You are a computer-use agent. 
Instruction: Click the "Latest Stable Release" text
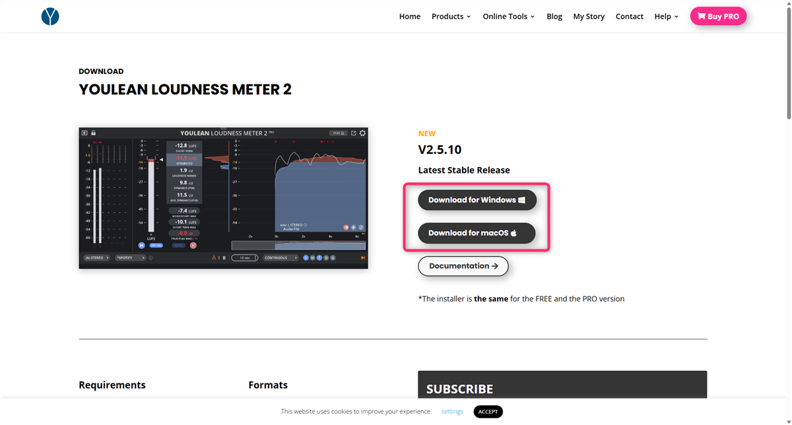pos(464,170)
